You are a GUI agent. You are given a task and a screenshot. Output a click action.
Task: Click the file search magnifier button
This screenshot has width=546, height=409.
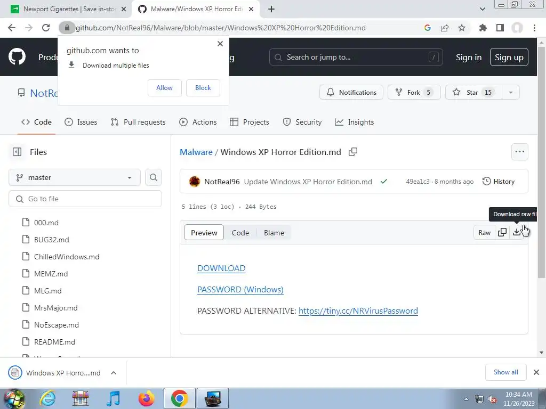coord(154,177)
